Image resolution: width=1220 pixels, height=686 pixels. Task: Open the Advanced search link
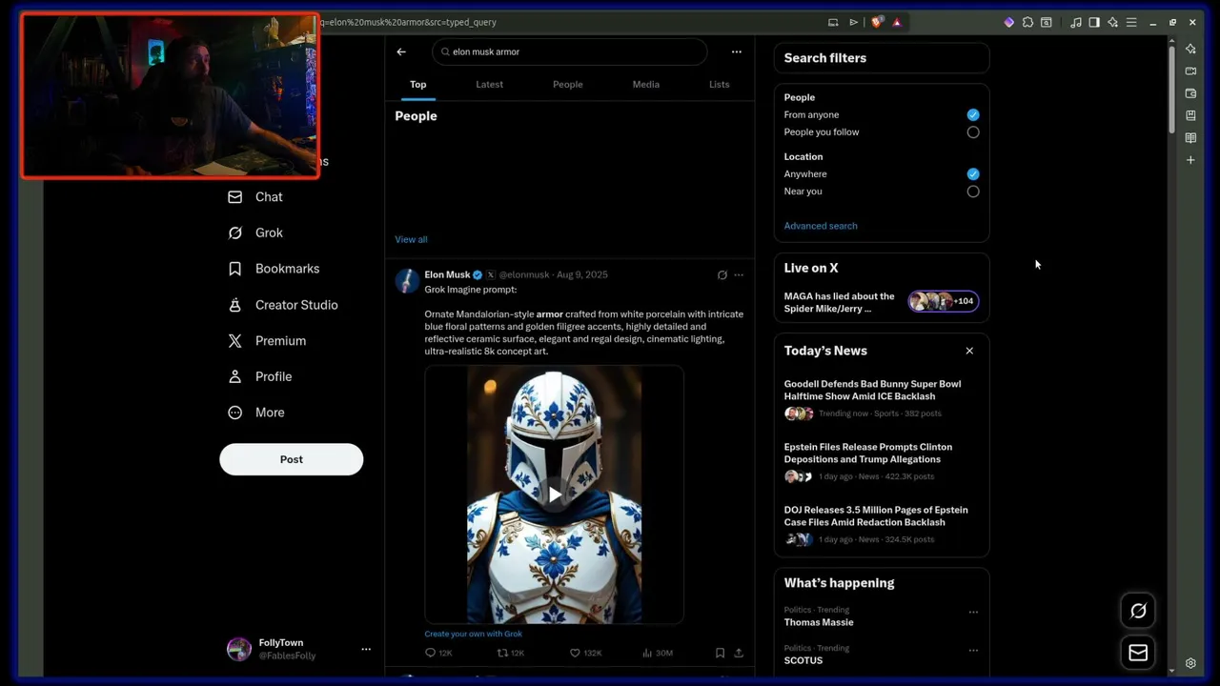821,226
